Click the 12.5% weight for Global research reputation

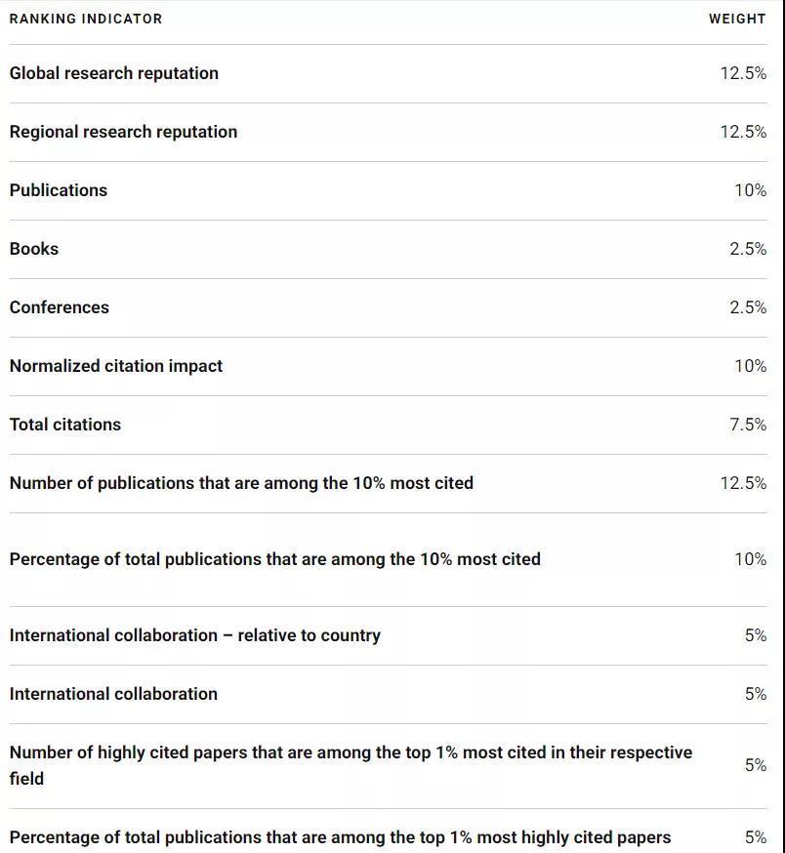pos(743,73)
